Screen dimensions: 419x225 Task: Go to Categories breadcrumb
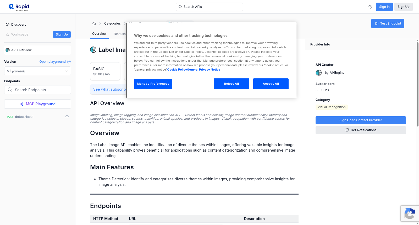(112, 24)
